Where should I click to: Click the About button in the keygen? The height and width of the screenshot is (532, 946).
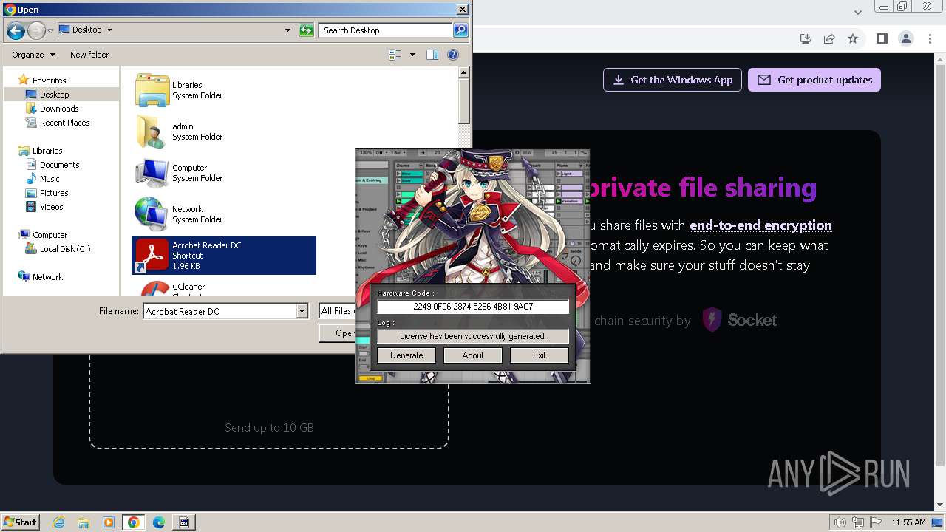(x=473, y=355)
